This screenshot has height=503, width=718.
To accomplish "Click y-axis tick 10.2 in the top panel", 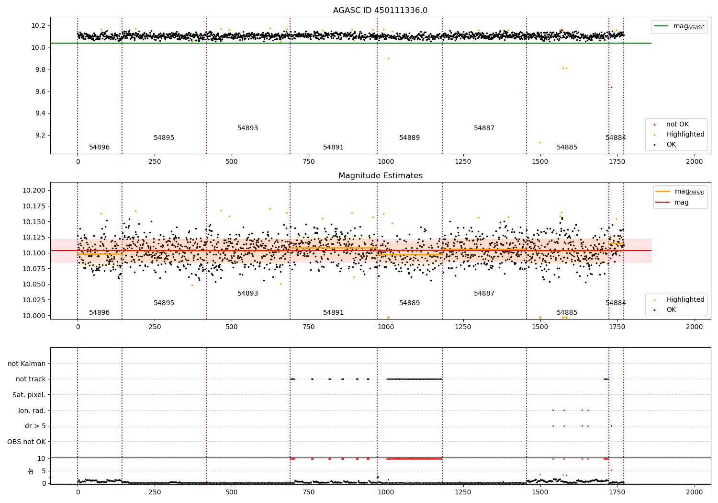I will [x=38, y=25].
